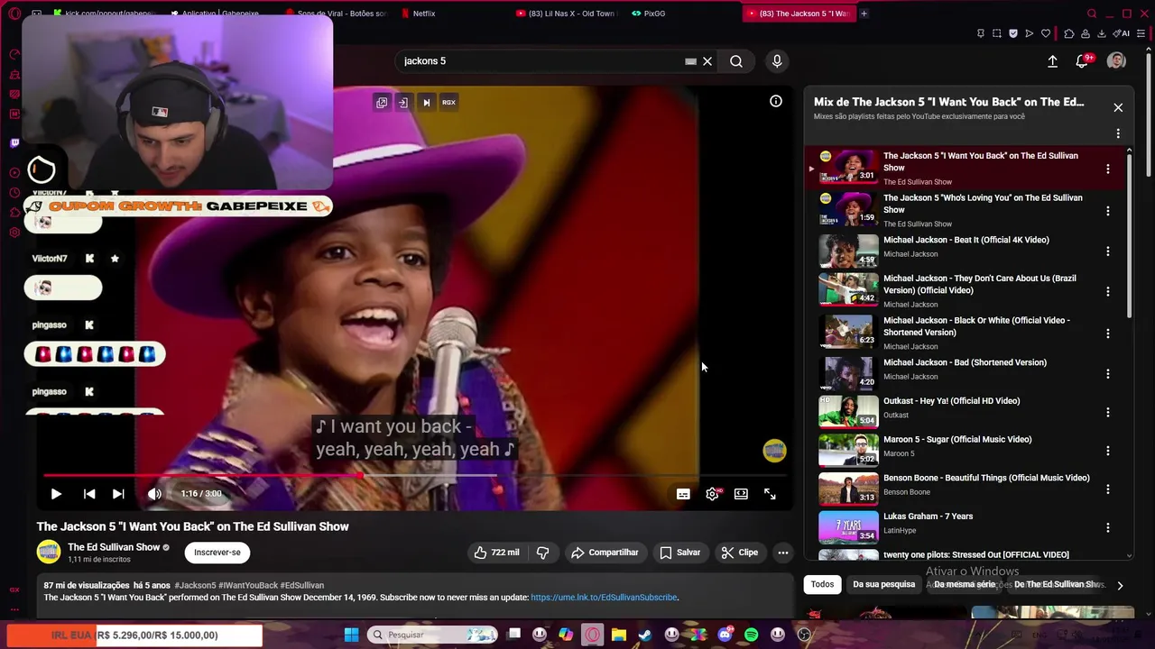
Task: Subscribe with the Inscrever-se button
Action: coord(217,553)
